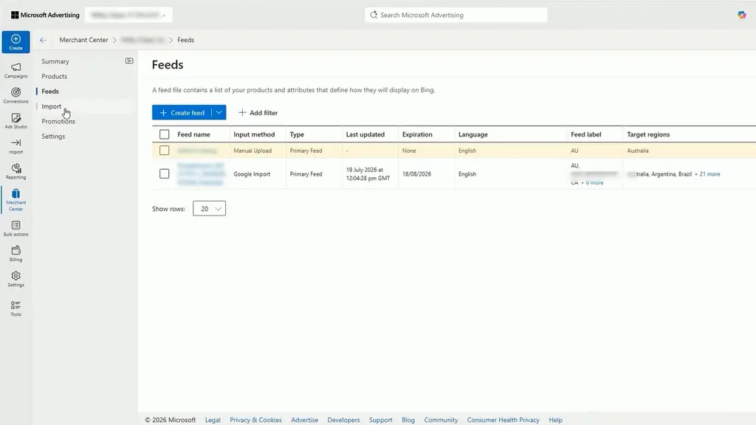Screen dimensions: 756x425
Task: Open the Advertise footer link
Action: pyautogui.click(x=304, y=420)
